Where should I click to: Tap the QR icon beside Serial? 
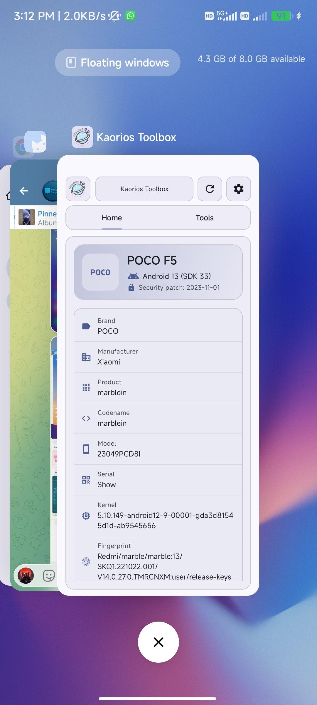[86, 480]
